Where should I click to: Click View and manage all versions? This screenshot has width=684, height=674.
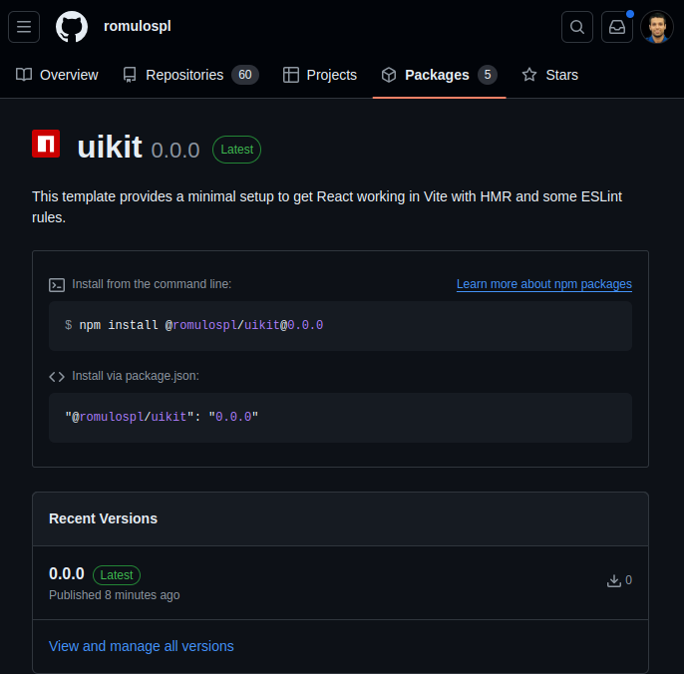tap(142, 646)
